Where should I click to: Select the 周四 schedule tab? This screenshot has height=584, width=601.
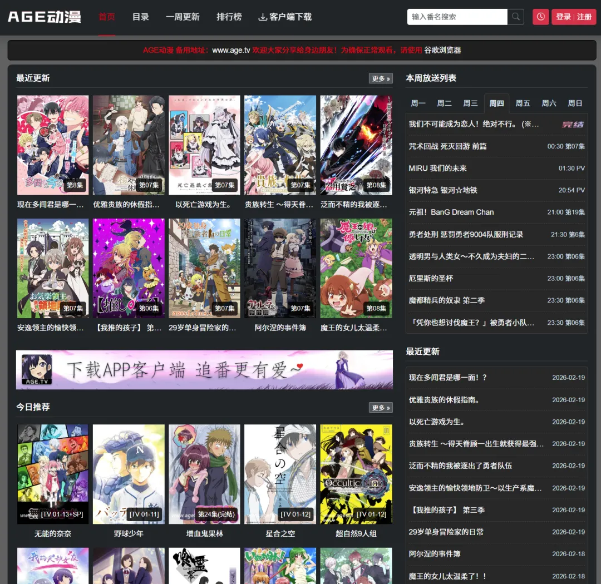coord(496,103)
